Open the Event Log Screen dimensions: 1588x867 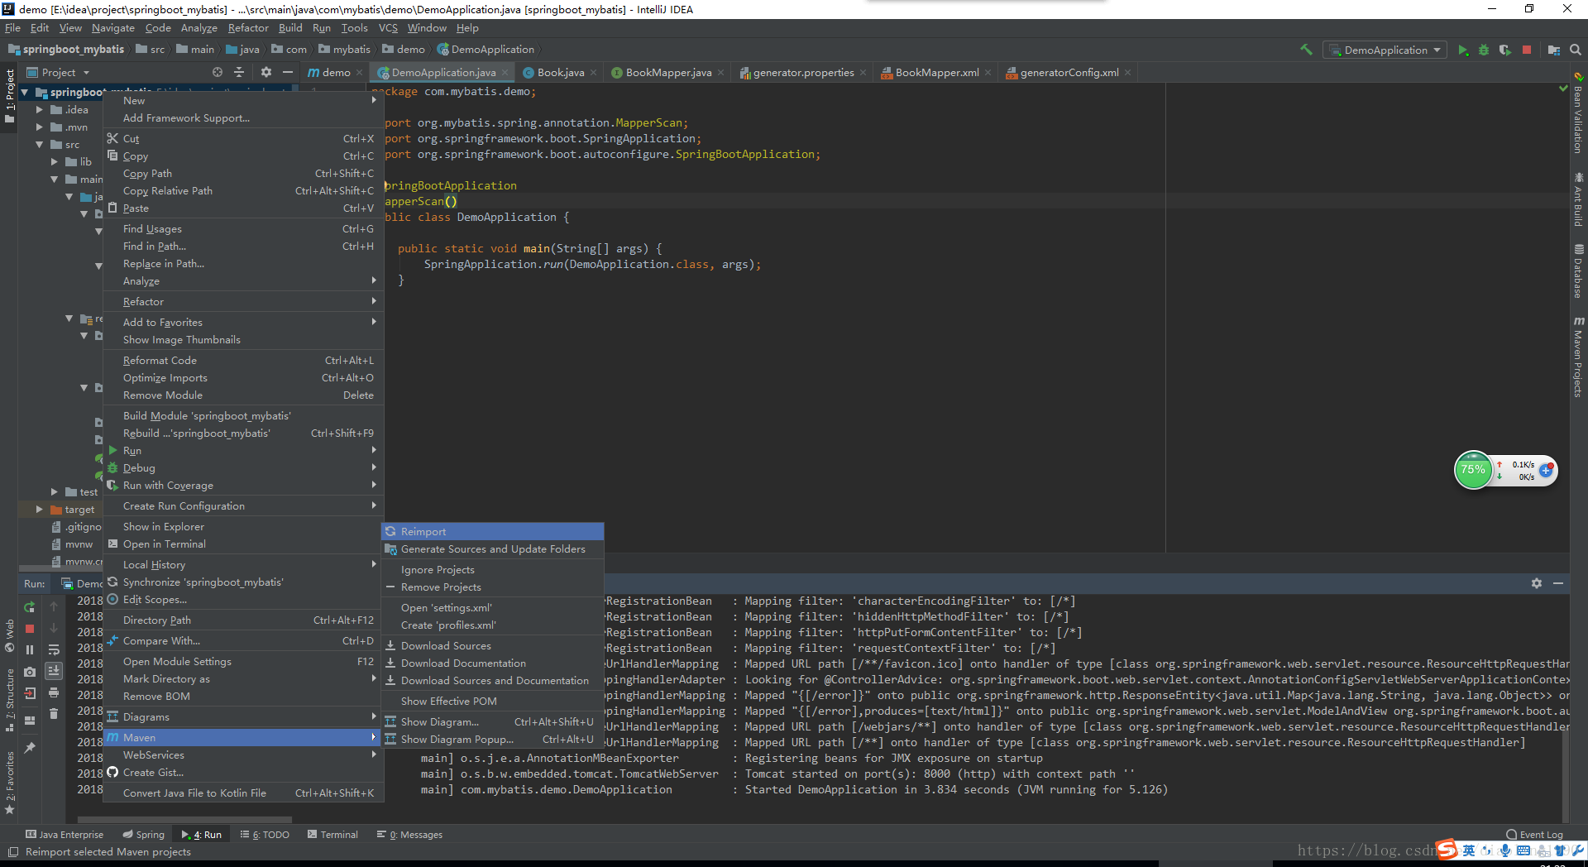(x=1534, y=834)
